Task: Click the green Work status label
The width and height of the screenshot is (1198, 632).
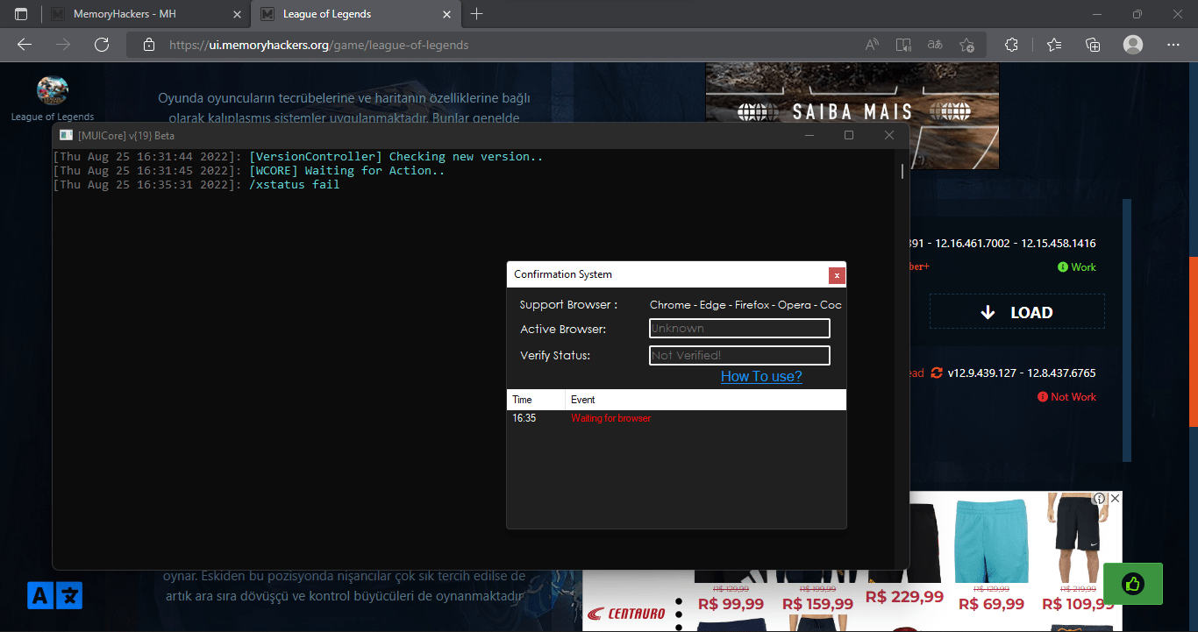Action: pos(1077,267)
